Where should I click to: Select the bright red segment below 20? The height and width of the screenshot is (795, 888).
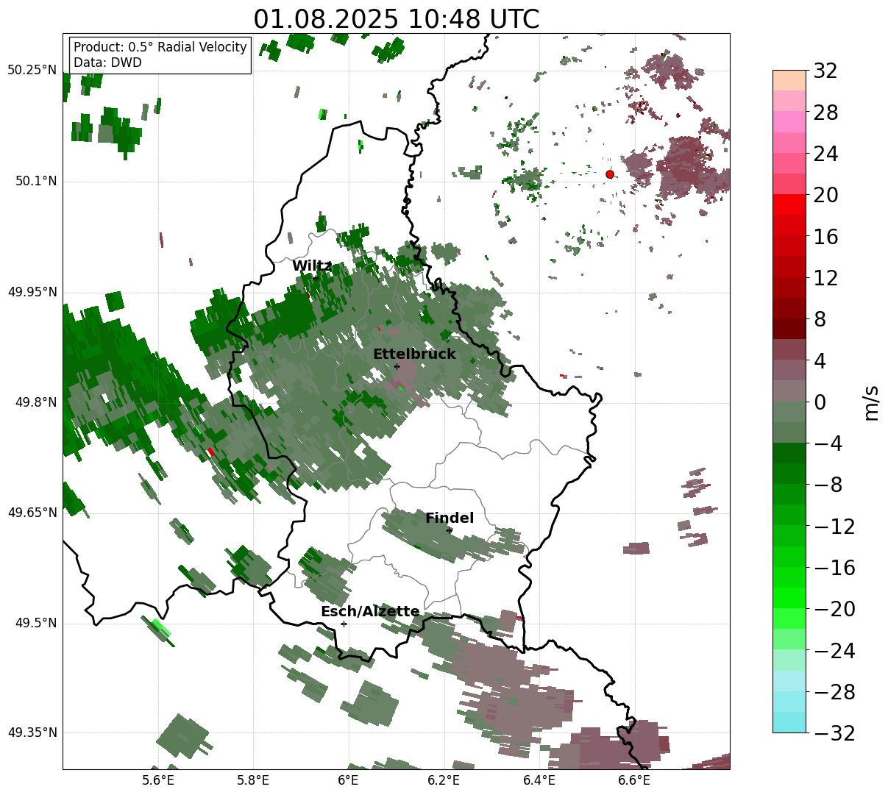tap(789, 204)
